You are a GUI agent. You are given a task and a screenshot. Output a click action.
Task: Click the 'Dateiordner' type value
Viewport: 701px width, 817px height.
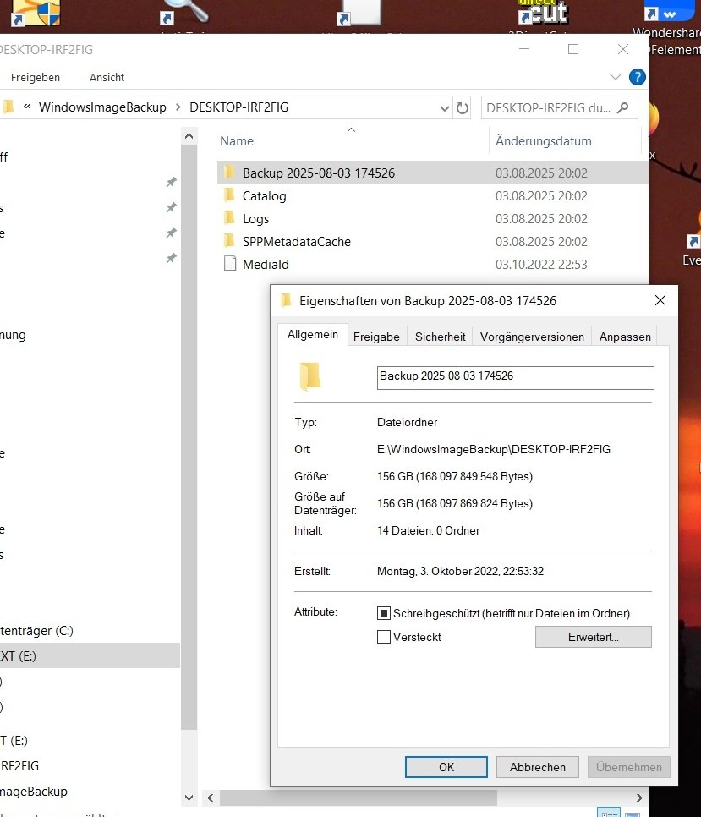tap(408, 422)
